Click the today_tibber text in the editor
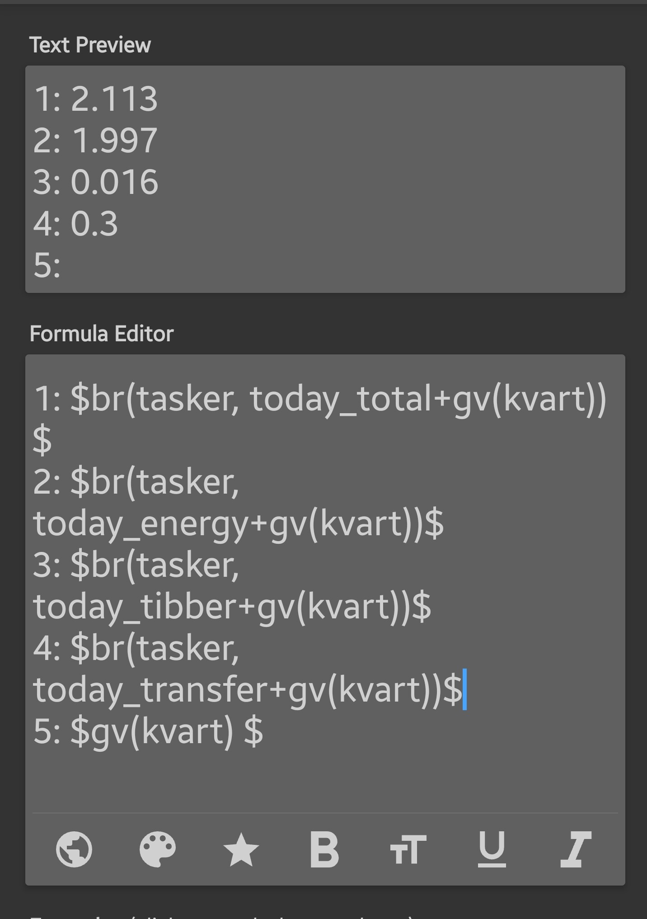 (x=135, y=607)
